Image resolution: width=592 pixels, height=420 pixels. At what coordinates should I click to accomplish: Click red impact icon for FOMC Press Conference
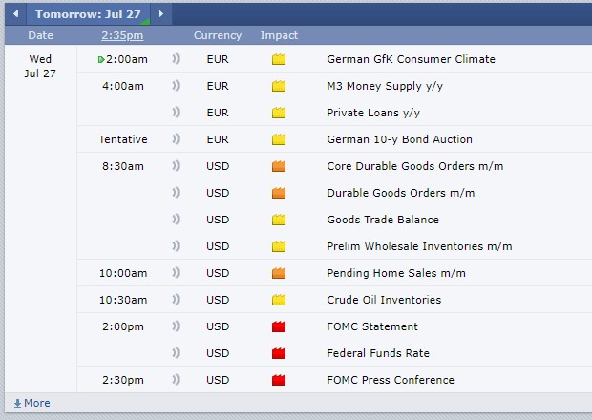pyautogui.click(x=279, y=380)
